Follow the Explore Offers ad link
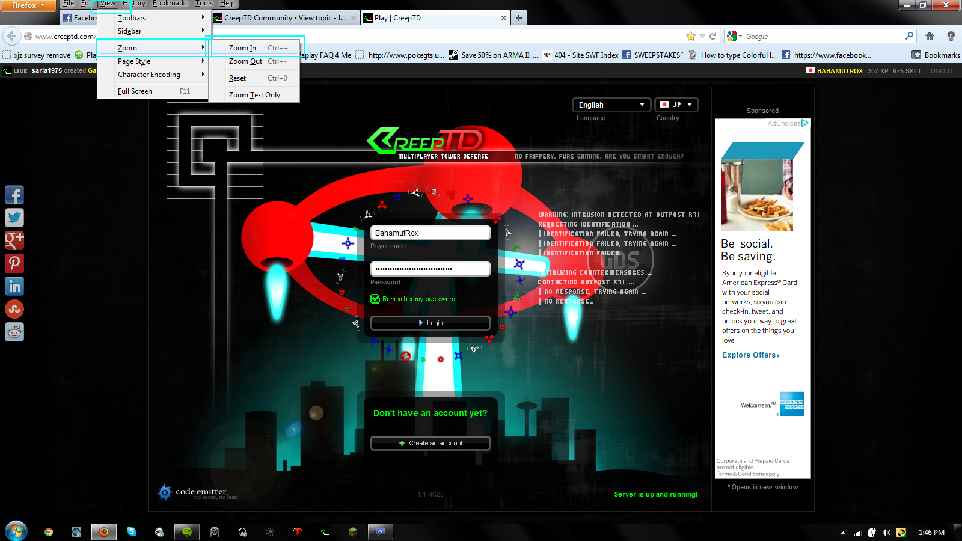 pos(751,355)
